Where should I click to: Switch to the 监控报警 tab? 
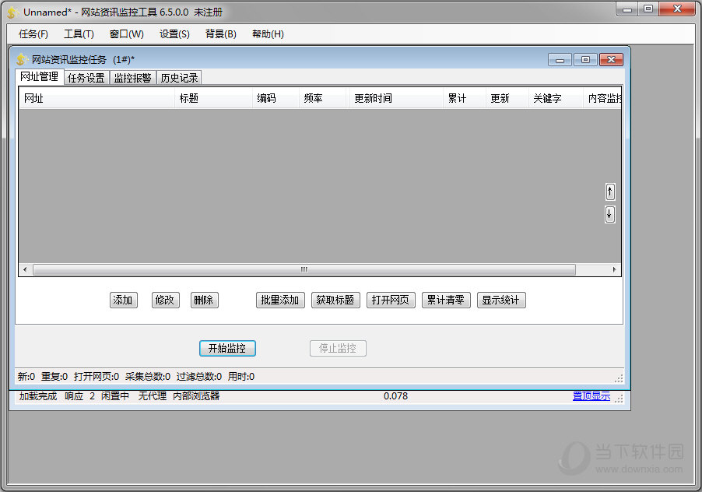pyautogui.click(x=132, y=78)
